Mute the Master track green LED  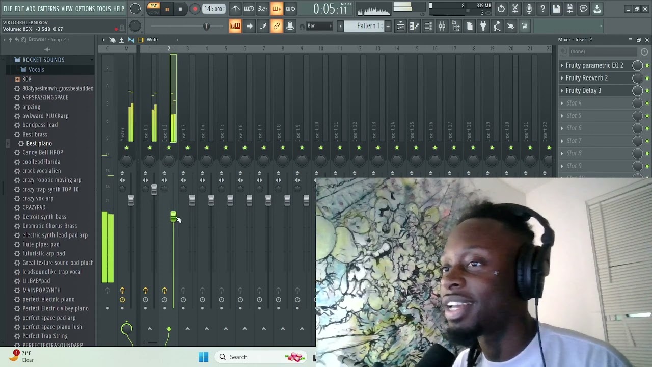coord(127,148)
